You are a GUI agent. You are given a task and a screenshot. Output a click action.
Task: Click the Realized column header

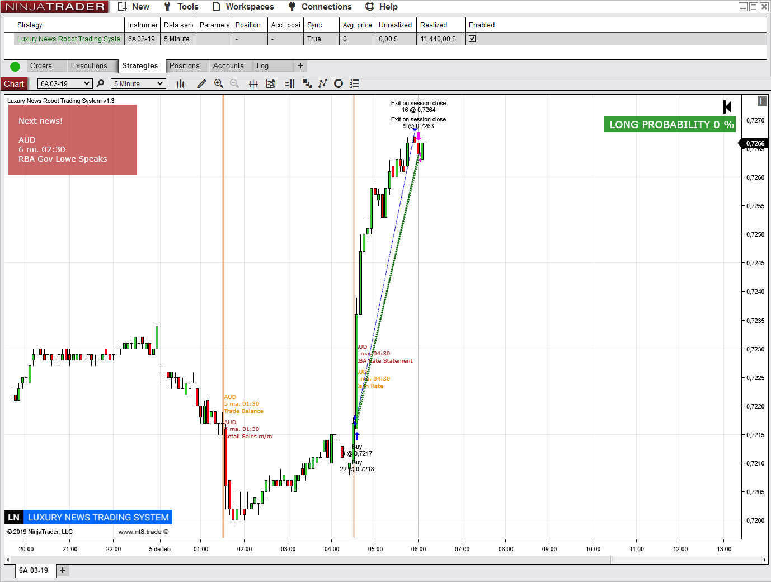pos(441,25)
